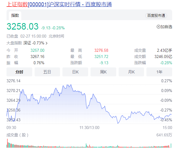Switch chart to 1年 view
Image resolution: width=176 pixels, height=150 pixels.
point(159,72)
